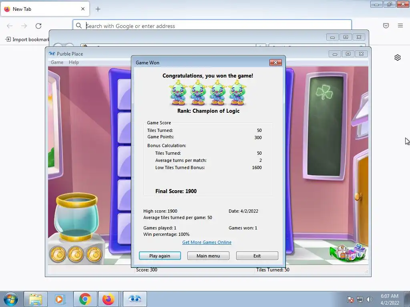Close the New Tab in Firefox
Image resolution: width=410 pixels, height=307 pixels.
coord(83,9)
